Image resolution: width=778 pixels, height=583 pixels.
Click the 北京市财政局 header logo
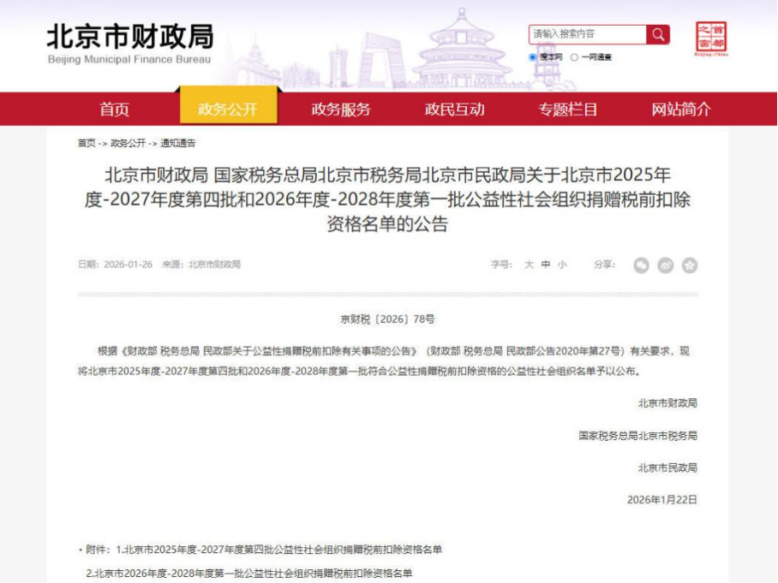(129, 43)
